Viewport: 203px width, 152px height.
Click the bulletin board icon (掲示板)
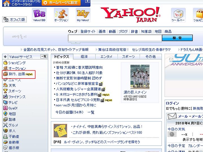tap(5, 148)
